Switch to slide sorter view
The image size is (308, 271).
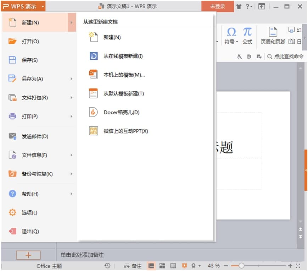pos(162,266)
